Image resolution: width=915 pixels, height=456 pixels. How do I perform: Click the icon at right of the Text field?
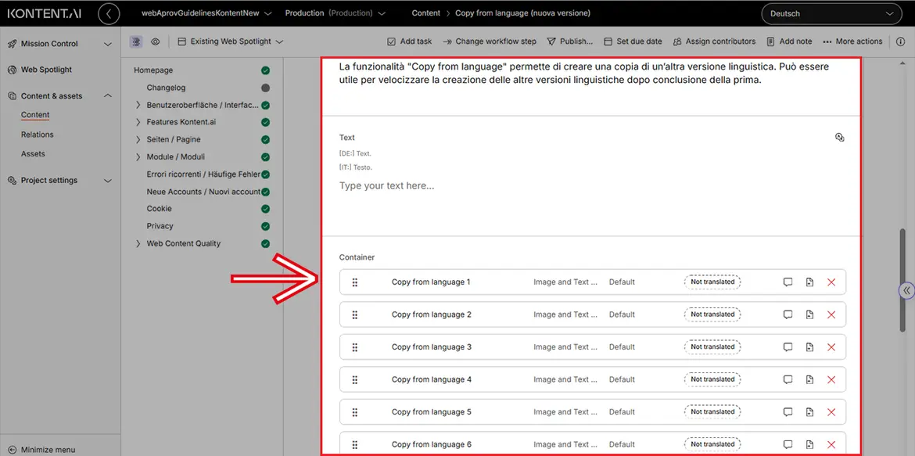(x=839, y=138)
